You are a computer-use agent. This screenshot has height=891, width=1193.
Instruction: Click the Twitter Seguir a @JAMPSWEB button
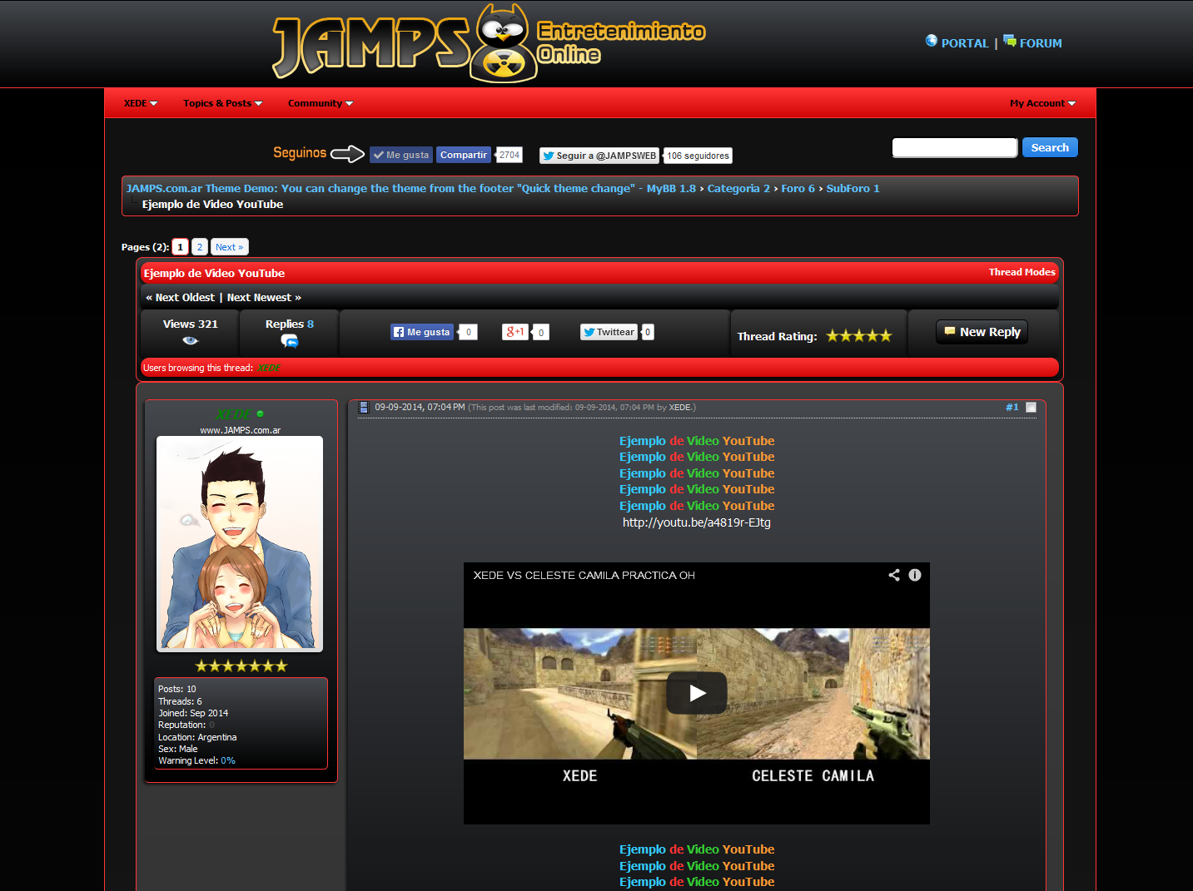click(x=599, y=156)
